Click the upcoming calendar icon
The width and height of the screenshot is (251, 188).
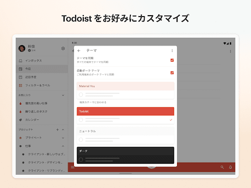pyautogui.click(x=21, y=77)
